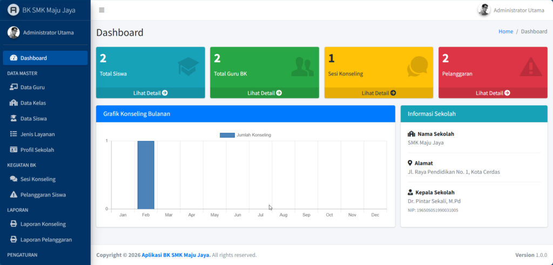Open Lihat Detail on Total Siswa card
The height and width of the screenshot is (265, 553).
(x=150, y=93)
